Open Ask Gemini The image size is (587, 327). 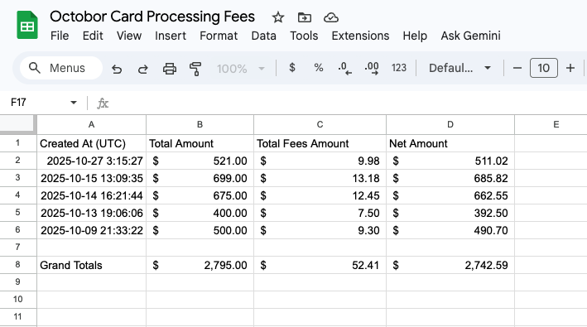click(470, 36)
